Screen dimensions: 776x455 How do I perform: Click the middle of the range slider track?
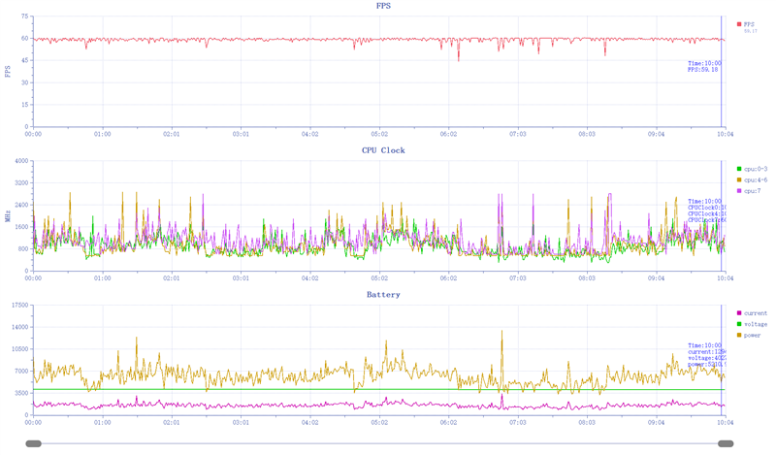(x=379, y=443)
